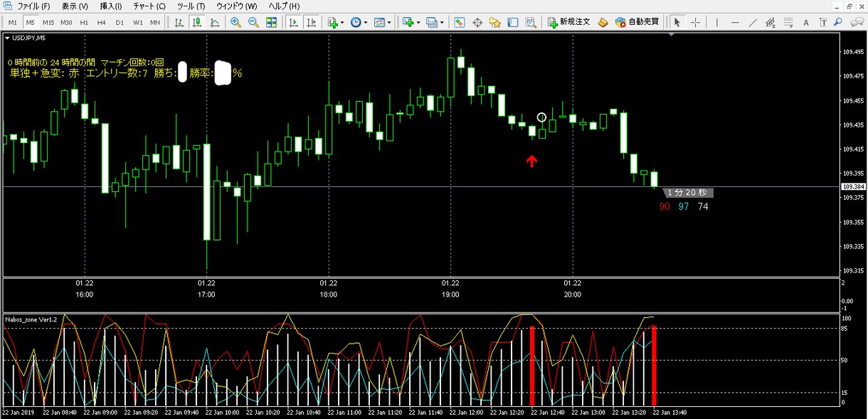This screenshot has height=419, width=868.
Task: Click the 109.384 current price label
Action: [852, 187]
